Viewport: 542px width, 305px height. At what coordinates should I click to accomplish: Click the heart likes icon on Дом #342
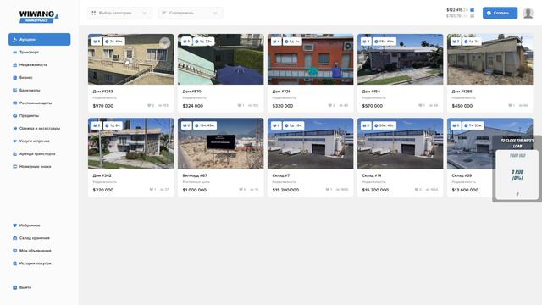tap(151, 190)
